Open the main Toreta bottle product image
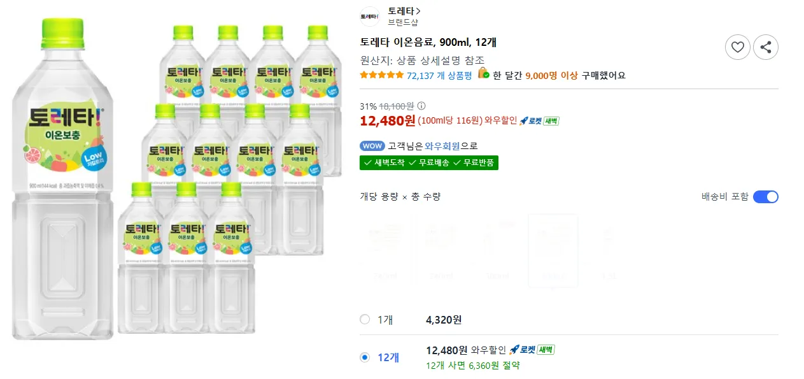Image resolution: width=804 pixels, height=379 pixels. pos(62,178)
